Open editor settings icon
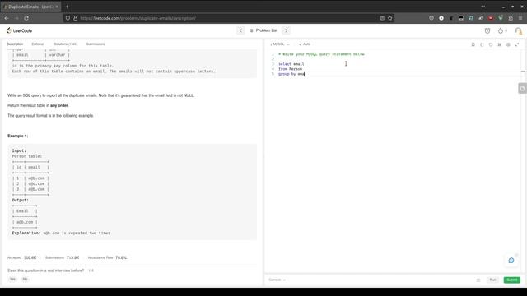Screen dimensions: 527x296 508,44
